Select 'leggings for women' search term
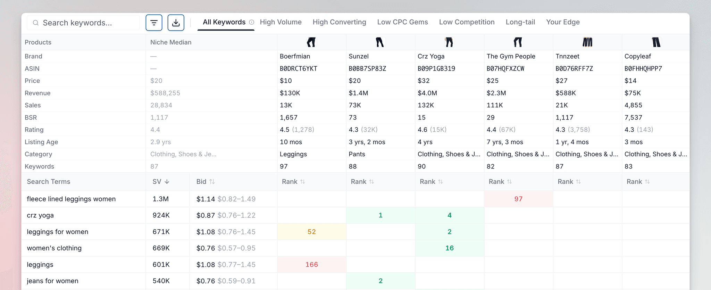This screenshot has height=290, width=711. coord(58,232)
